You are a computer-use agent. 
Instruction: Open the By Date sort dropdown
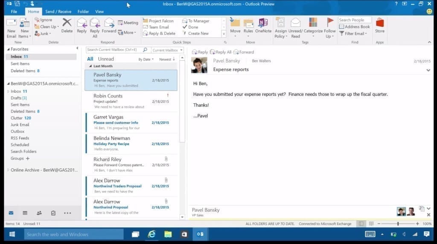click(146, 60)
